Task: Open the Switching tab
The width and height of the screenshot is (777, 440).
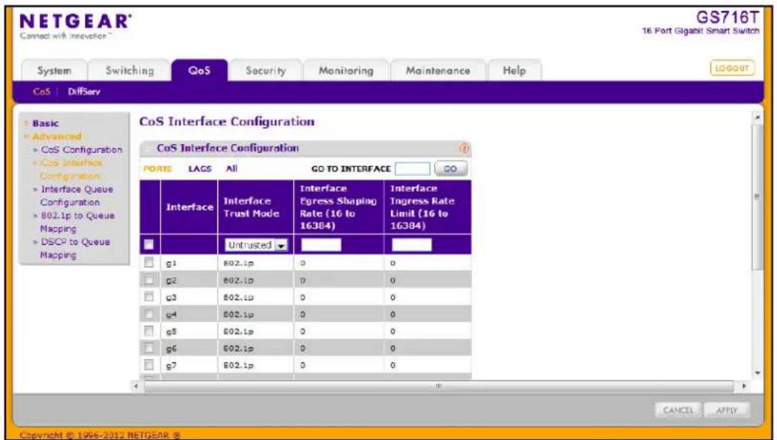Action: pos(130,70)
